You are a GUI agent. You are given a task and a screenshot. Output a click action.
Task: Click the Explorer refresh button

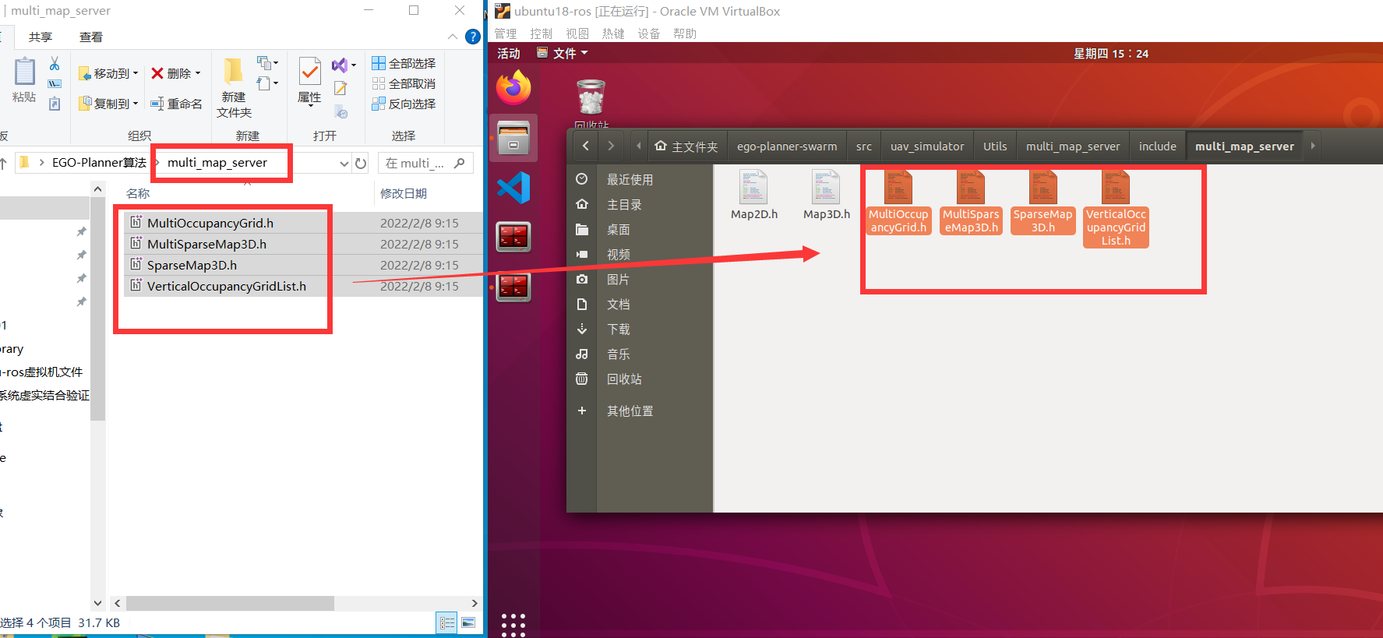[361, 163]
